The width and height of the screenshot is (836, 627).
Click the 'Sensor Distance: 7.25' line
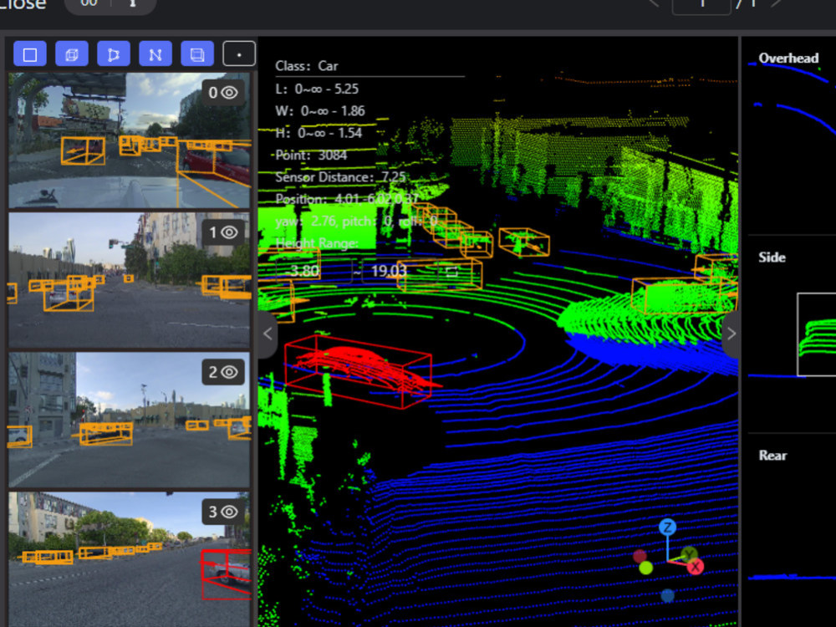341,177
